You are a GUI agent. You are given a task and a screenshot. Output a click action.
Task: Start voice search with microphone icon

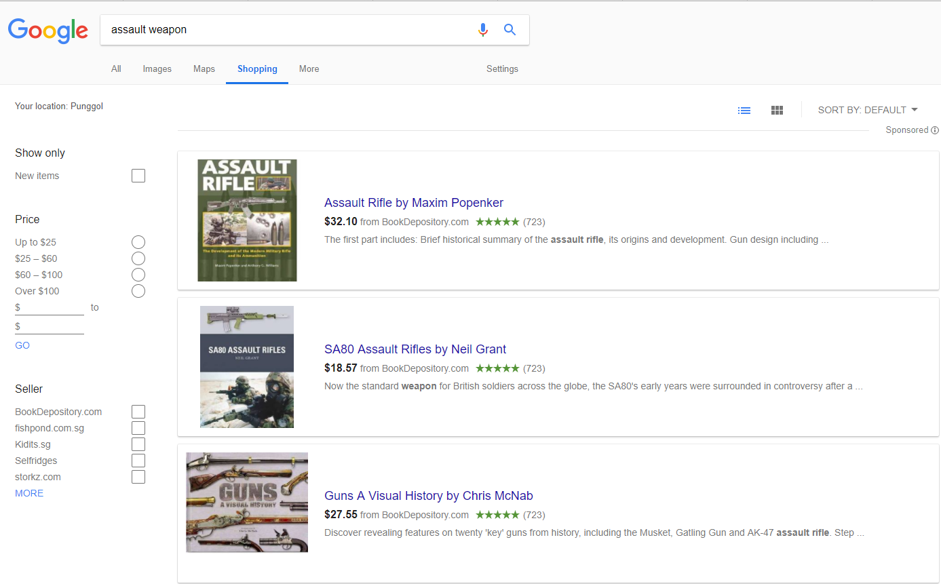483,30
